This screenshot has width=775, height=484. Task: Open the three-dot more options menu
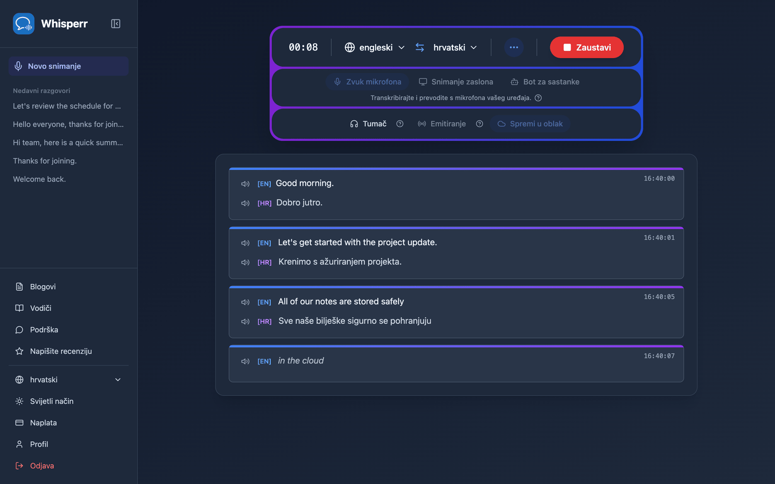click(514, 47)
